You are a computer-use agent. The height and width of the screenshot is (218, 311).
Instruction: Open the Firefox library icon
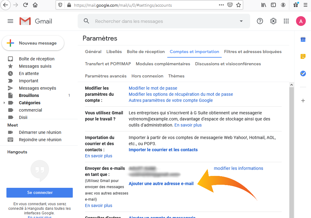(x=264, y=5)
